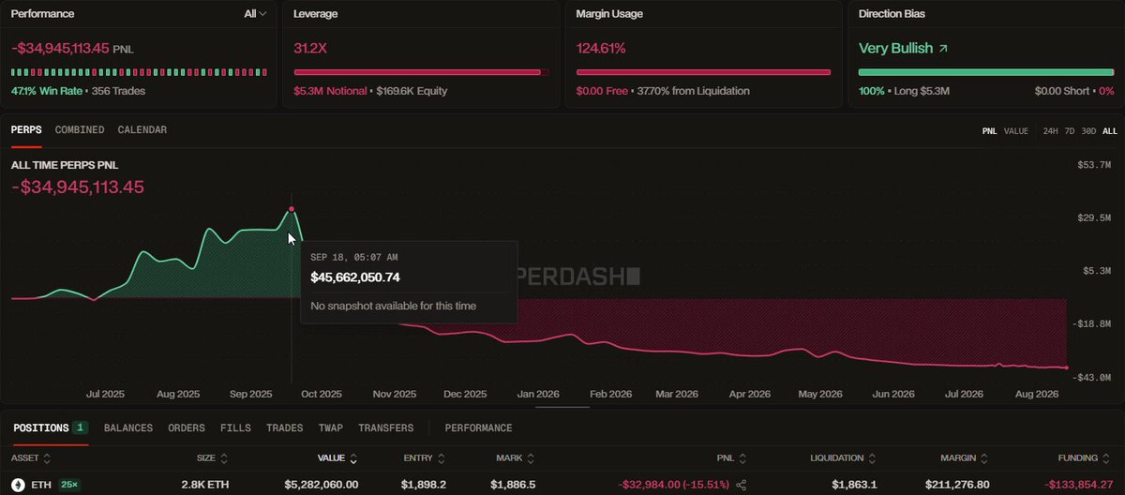
Task: Click the share icon next to ETH PNL
Action: tap(742, 485)
